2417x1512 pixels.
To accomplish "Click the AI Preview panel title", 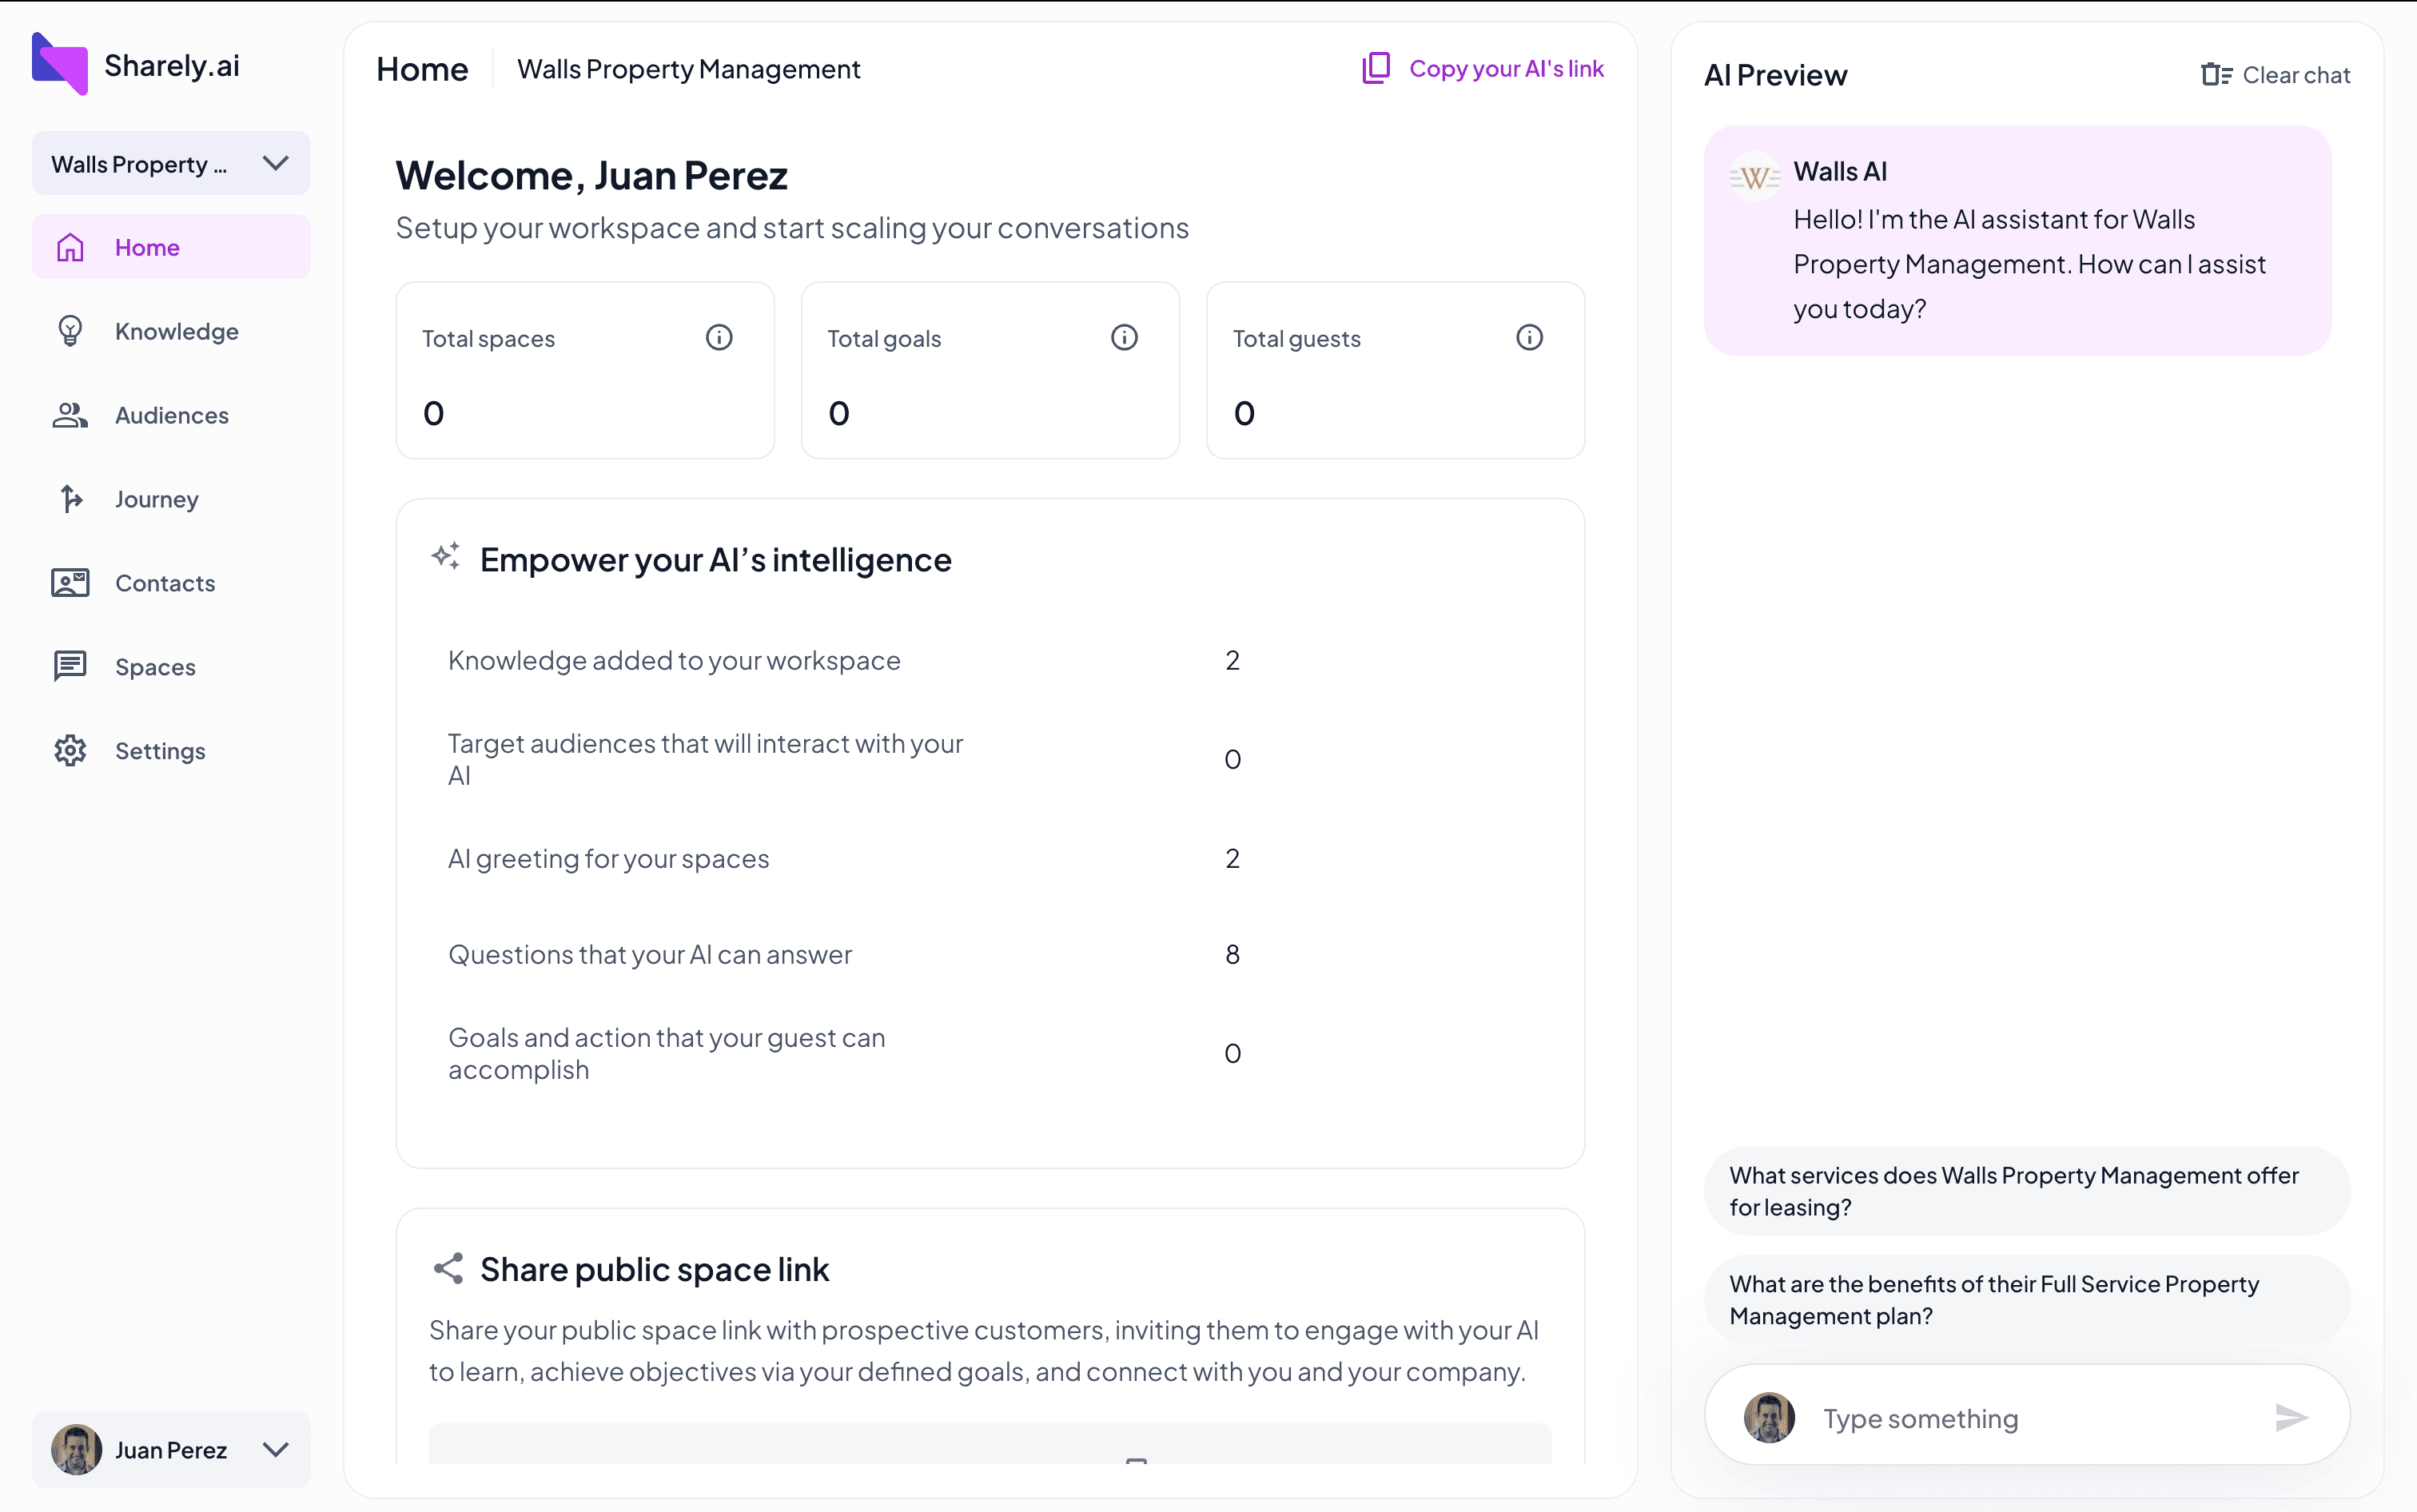I will [x=1775, y=75].
